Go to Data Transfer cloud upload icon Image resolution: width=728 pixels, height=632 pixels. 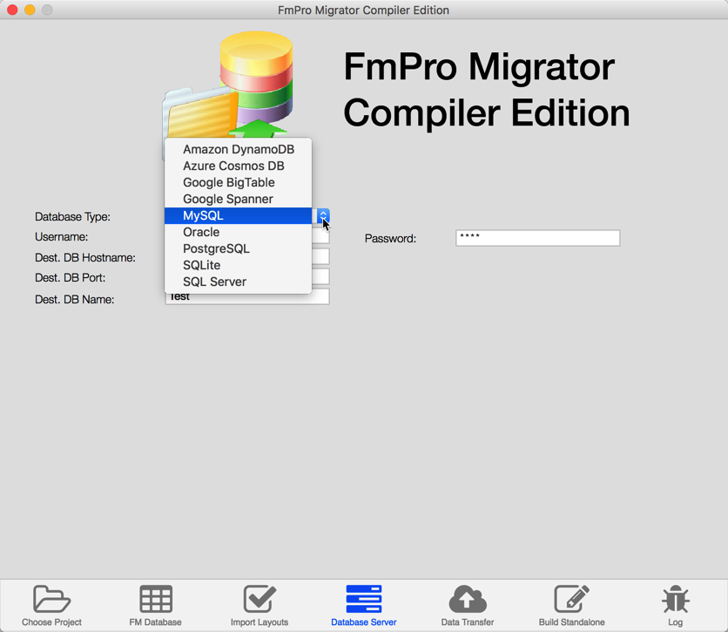tap(468, 599)
